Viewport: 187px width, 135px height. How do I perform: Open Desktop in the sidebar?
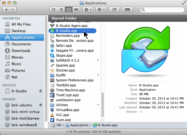click(x=22, y=31)
